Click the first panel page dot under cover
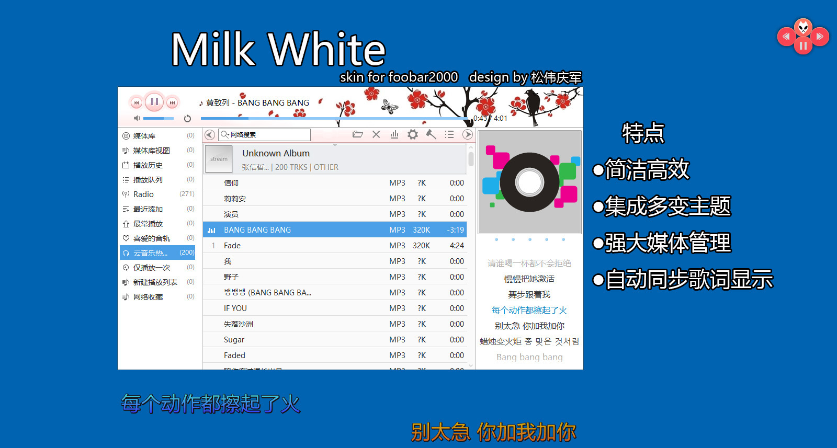 point(496,239)
